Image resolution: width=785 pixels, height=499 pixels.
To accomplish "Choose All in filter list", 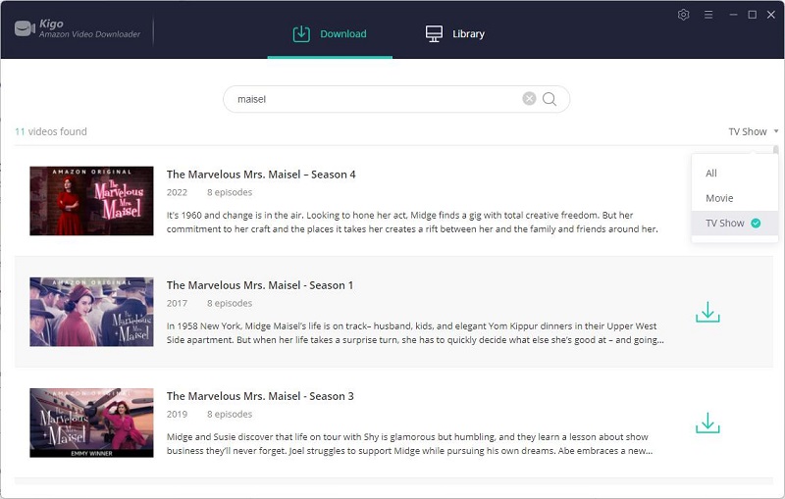I will 734,173.
